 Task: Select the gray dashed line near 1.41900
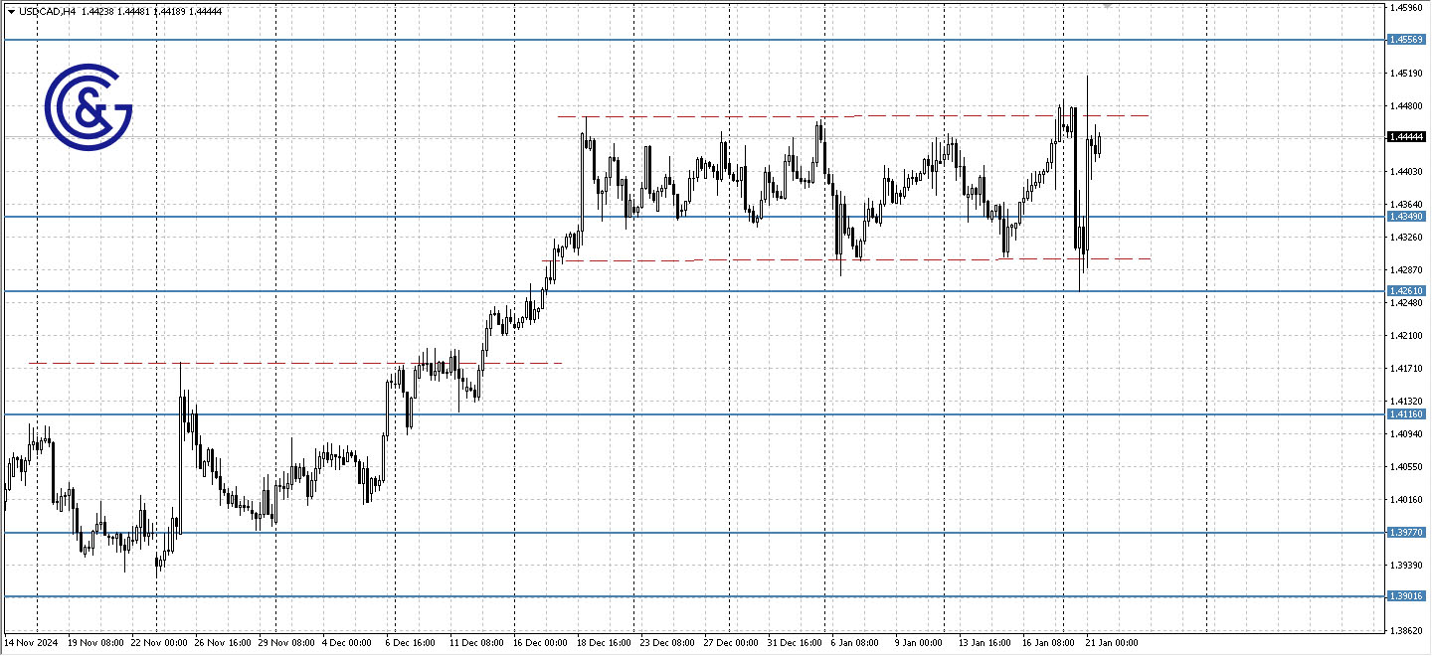point(298,363)
